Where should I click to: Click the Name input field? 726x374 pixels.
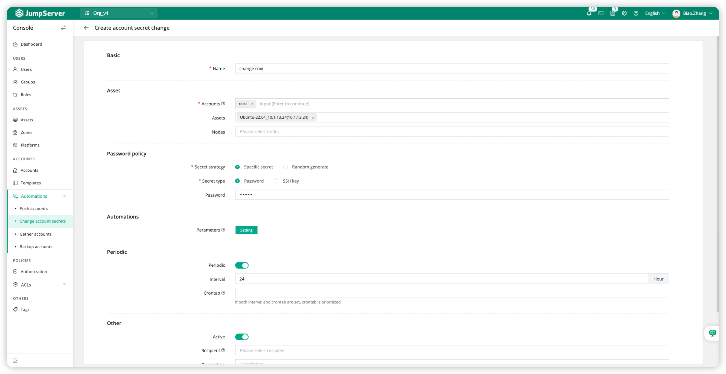point(452,69)
